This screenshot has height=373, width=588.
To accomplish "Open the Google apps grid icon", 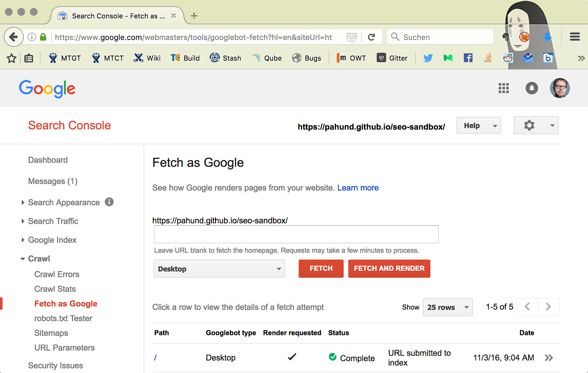I will tap(503, 88).
